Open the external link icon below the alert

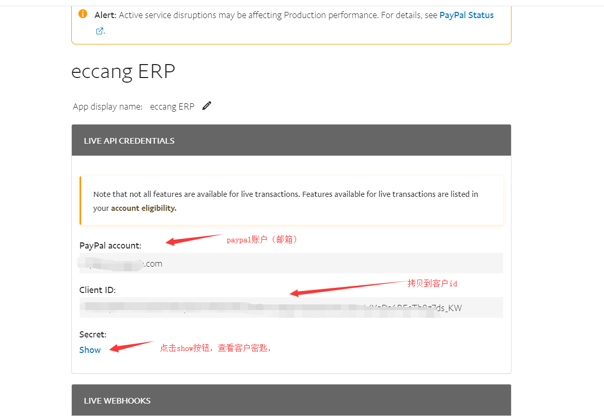[99, 31]
